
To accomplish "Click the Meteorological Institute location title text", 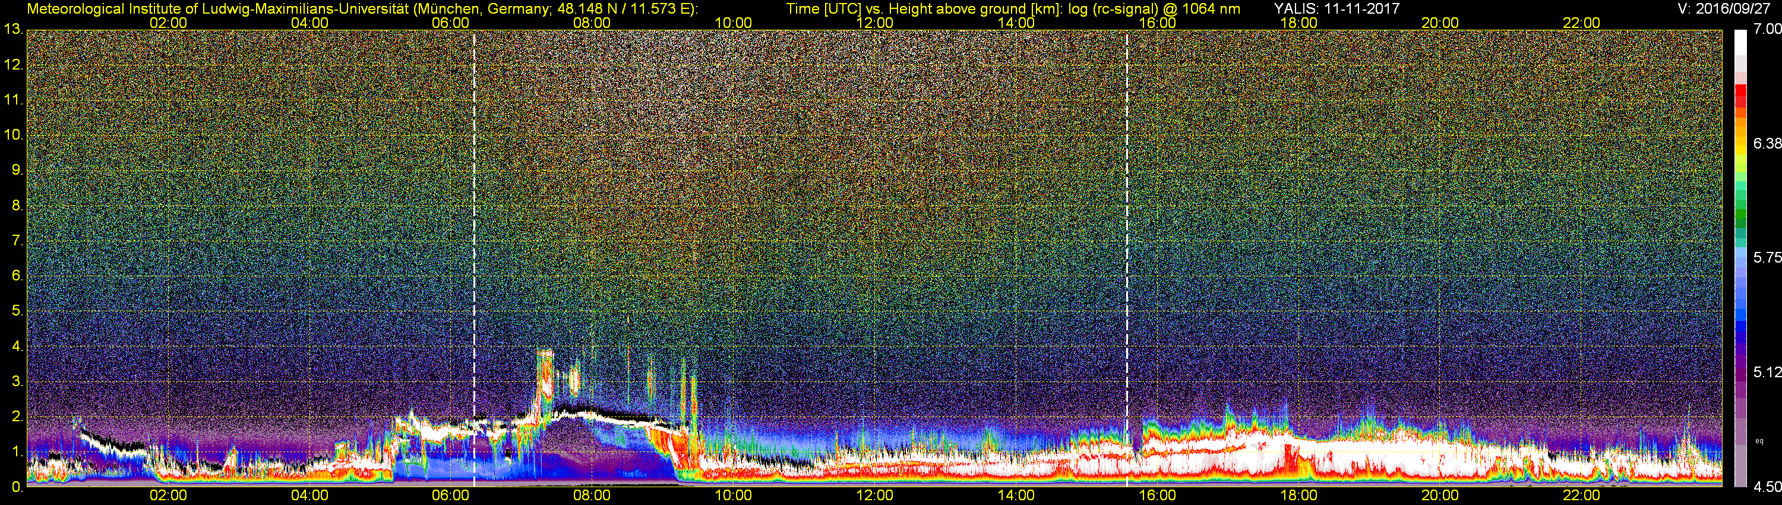I will click(362, 8).
